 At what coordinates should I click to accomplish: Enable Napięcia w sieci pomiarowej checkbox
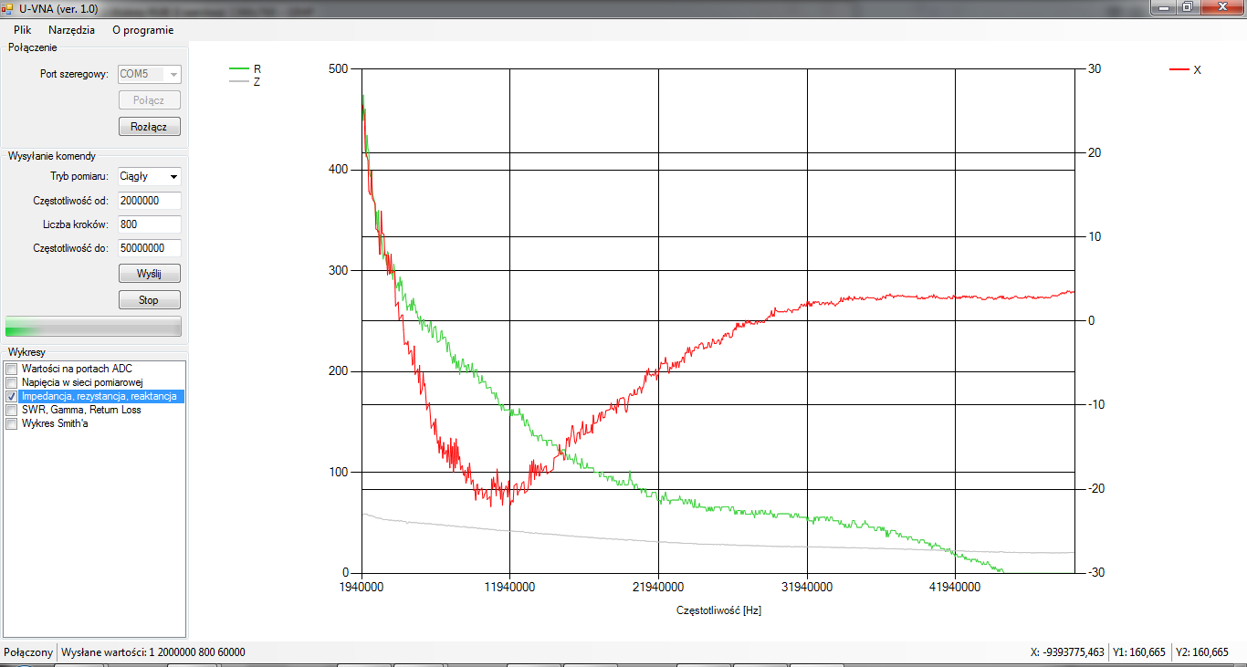click(12, 382)
